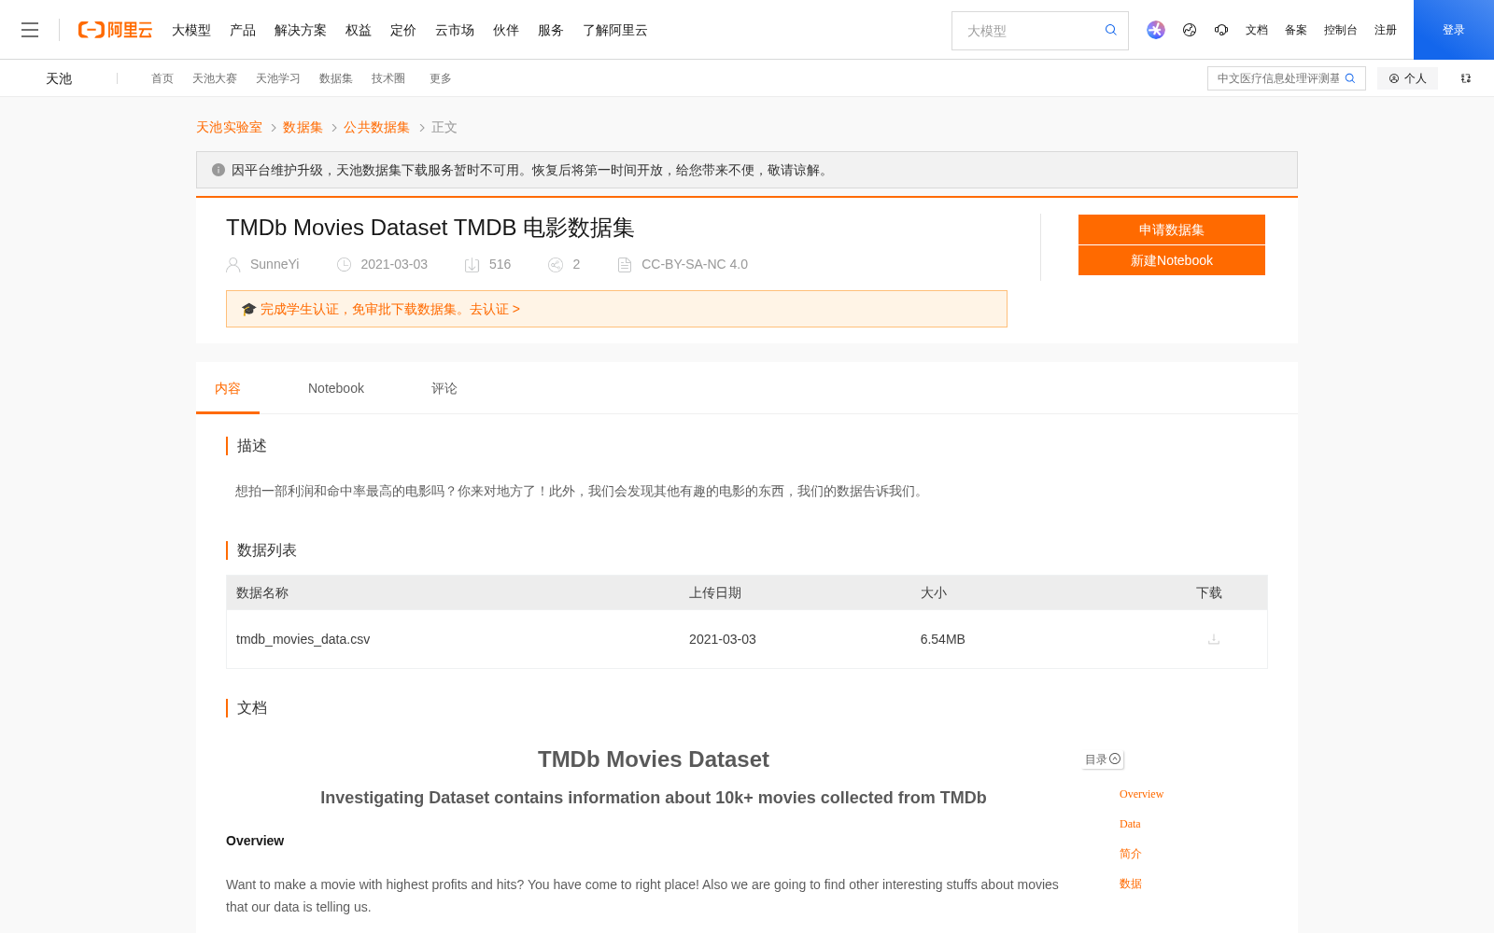Switch to the 评论 tab
The height and width of the screenshot is (933, 1494).
[444, 388]
